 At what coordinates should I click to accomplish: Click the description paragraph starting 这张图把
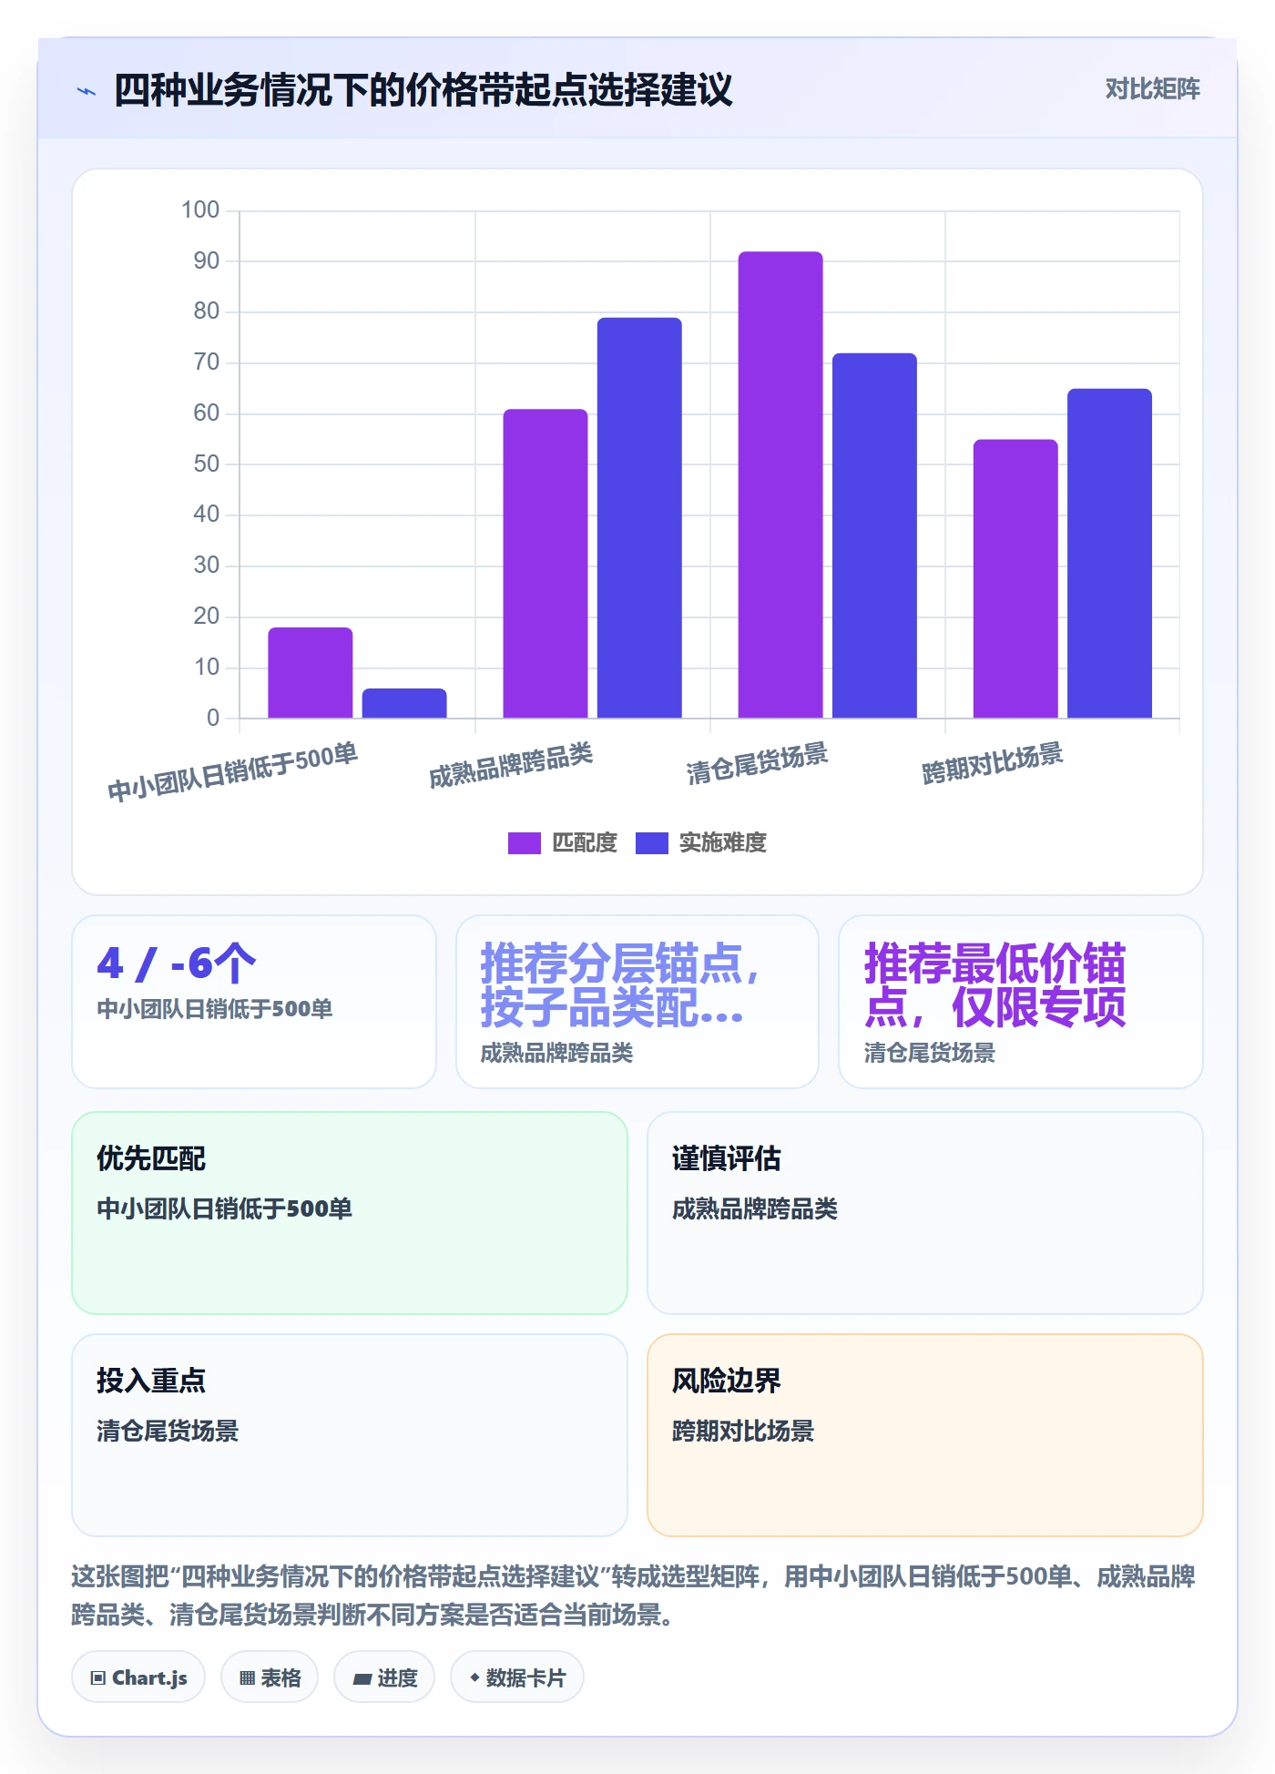[x=634, y=1596]
